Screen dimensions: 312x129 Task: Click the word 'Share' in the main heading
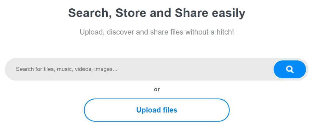[191, 13]
